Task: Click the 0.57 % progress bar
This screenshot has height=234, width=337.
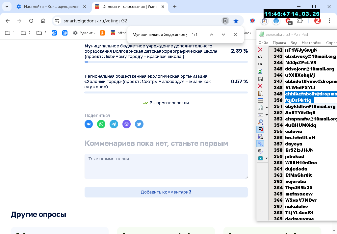Action: click(166, 92)
